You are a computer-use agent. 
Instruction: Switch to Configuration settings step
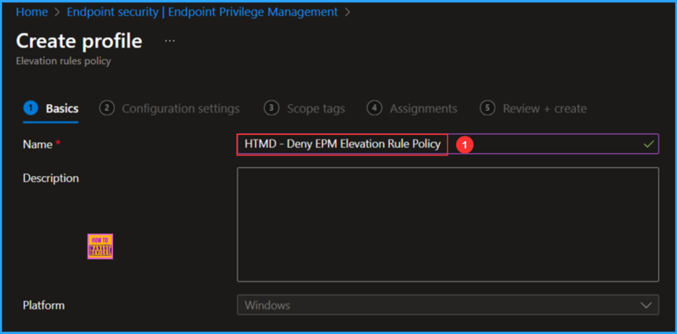[x=169, y=108]
